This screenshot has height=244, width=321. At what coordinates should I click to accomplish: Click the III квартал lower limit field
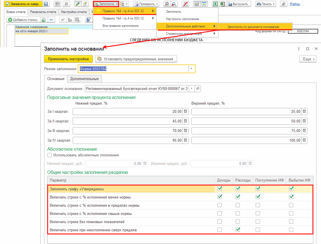coord(128,131)
